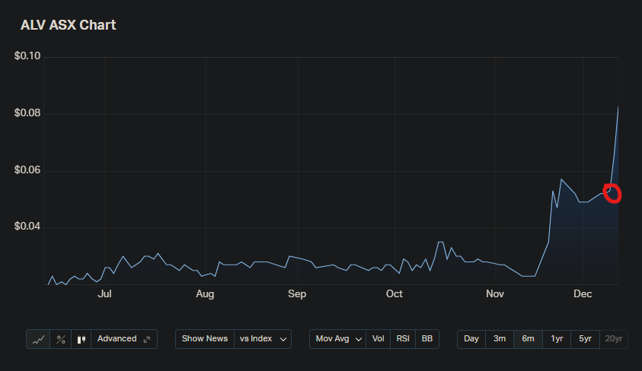Open the Mov Avg dropdown
Image resolution: width=642 pixels, height=371 pixels.
tap(337, 339)
